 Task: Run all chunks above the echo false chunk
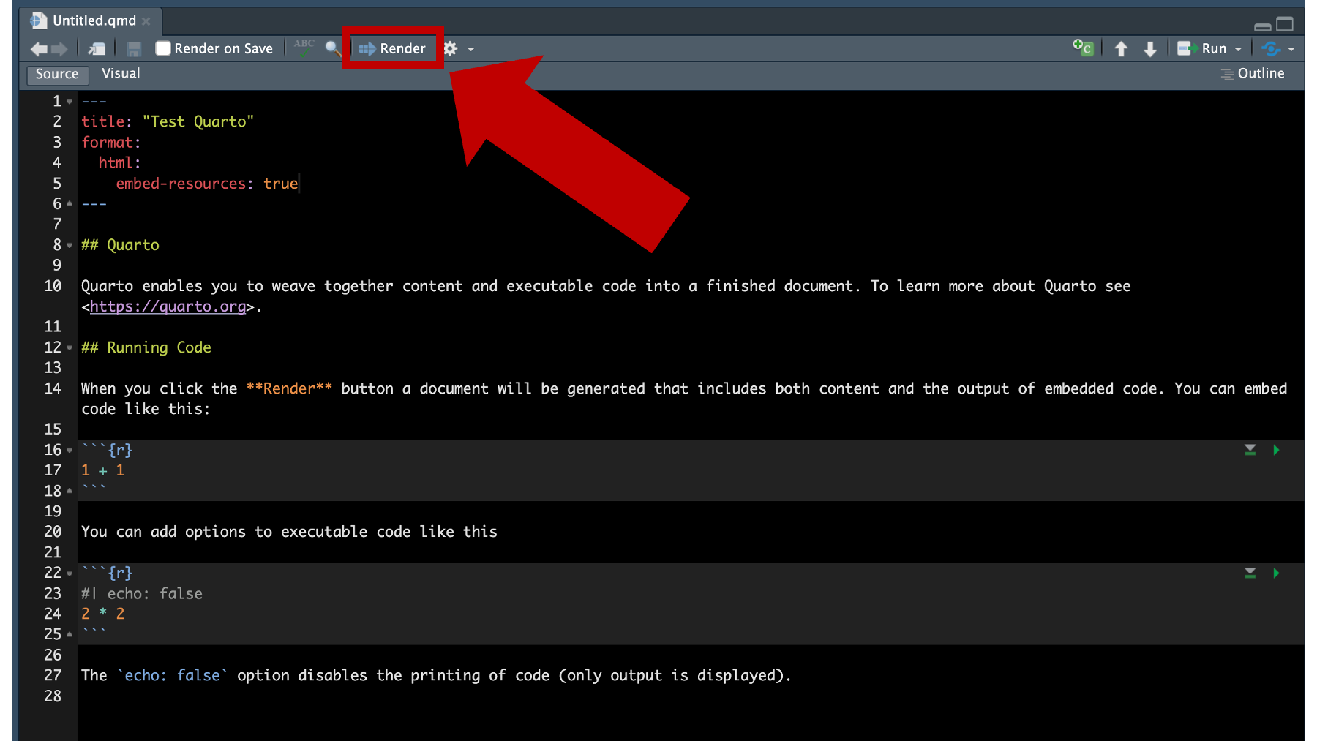(1250, 573)
